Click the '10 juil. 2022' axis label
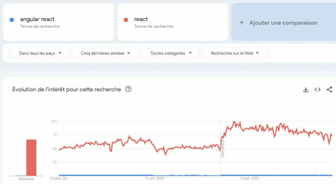 coord(249,178)
